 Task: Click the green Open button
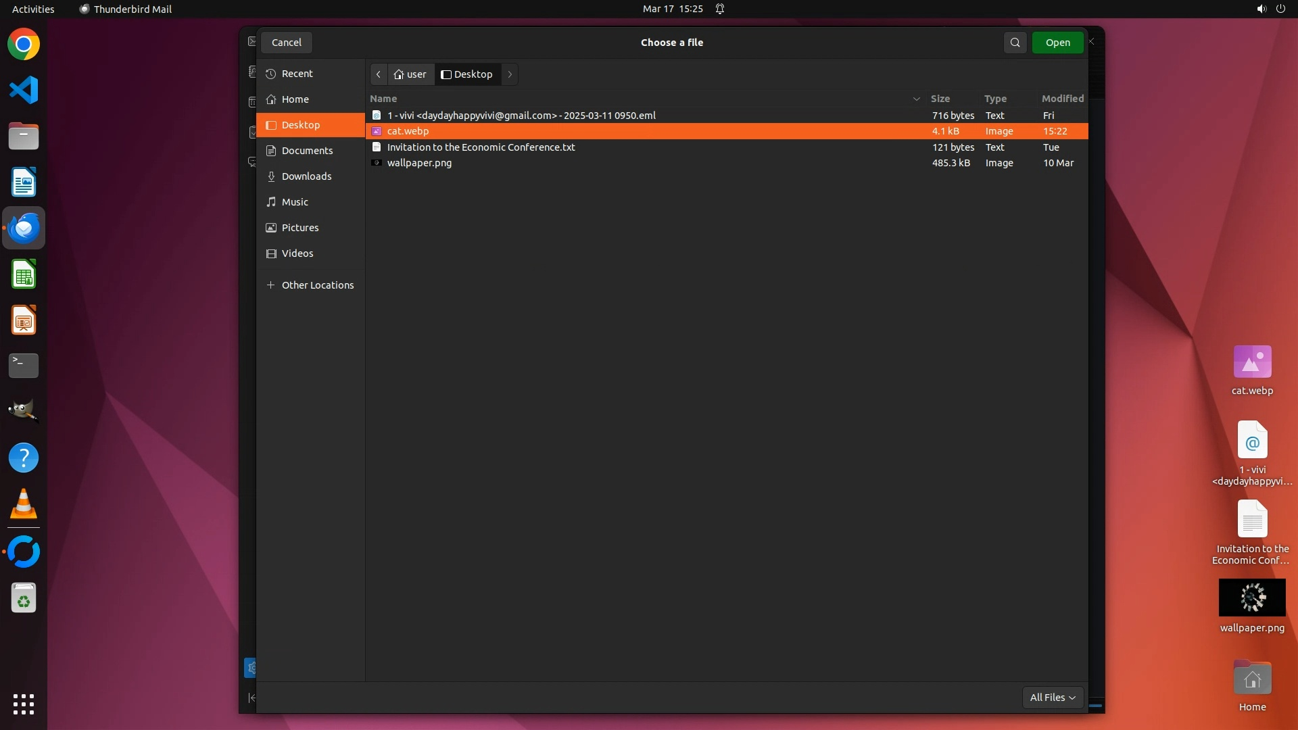(1057, 43)
